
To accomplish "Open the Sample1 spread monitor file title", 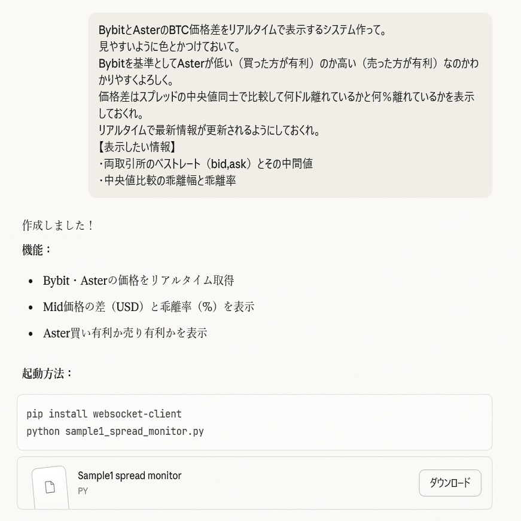I will point(129,476).
